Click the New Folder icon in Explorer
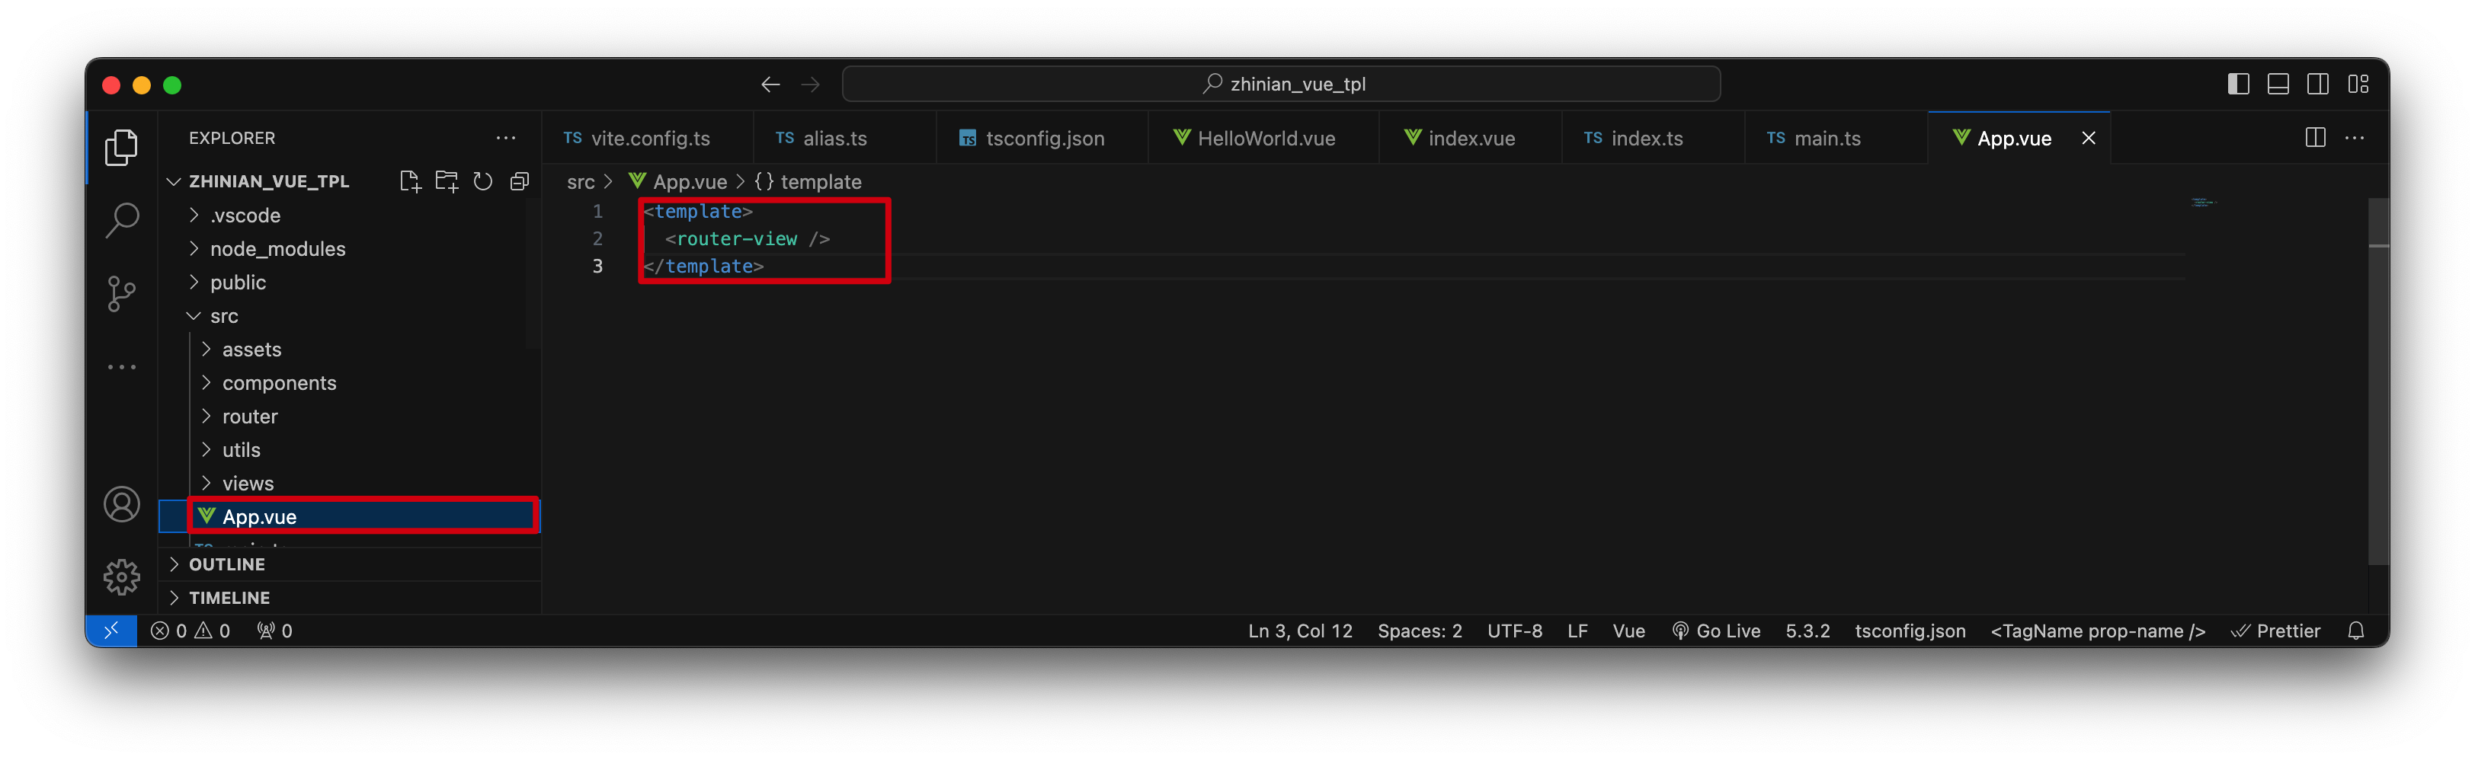2475x760 pixels. pos(447,181)
